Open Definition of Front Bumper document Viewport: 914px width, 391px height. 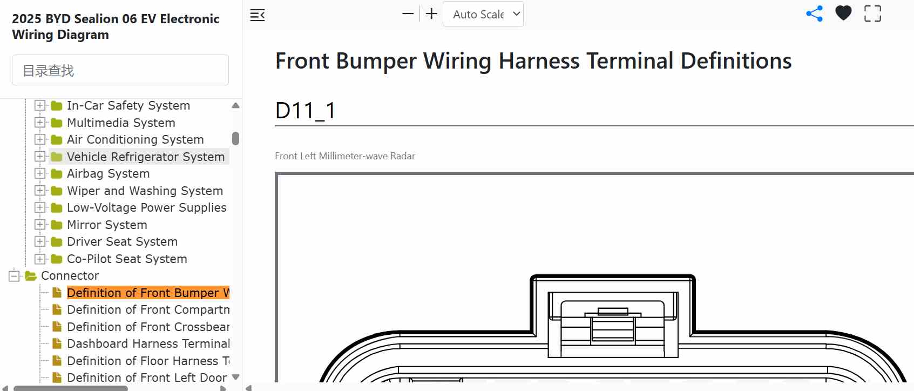pos(148,293)
